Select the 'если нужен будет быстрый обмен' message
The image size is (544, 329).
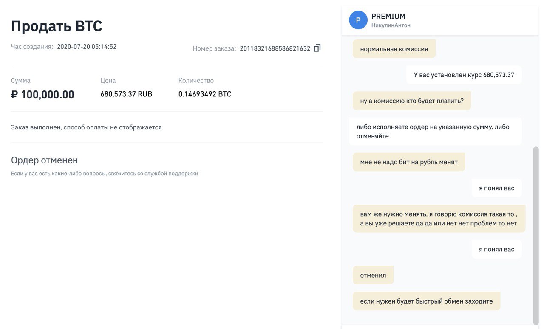pos(426,301)
